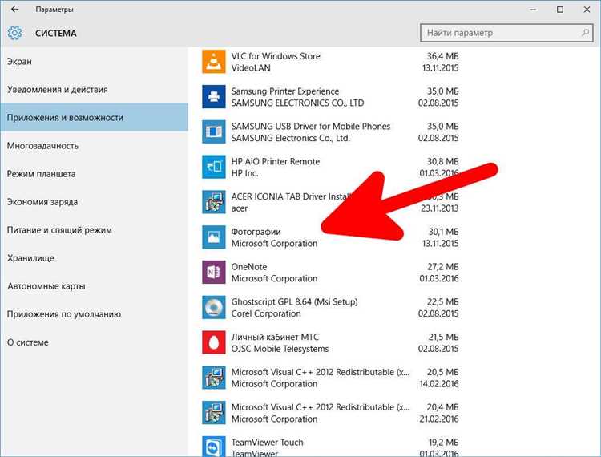Click the HP AiO Printer Remote icon
The height and width of the screenshot is (457, 601).
(x=213, y=167)
